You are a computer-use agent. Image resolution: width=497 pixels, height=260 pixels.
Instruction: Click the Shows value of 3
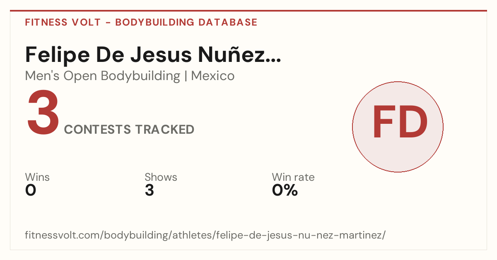tap(149, 190)
